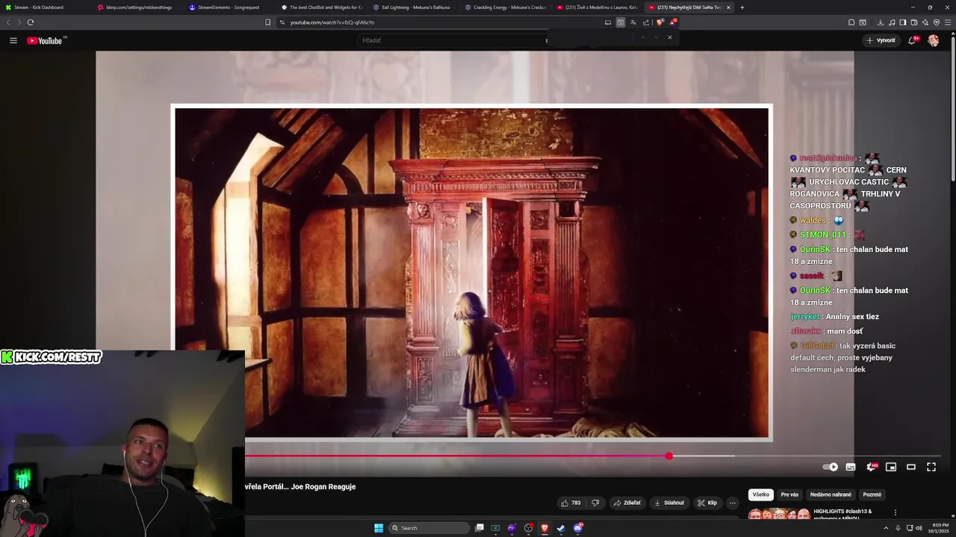Image resolution: width=956 pixels, height=537 pixels.
Task: Click the YouTube search field Hľadať
Action: [x=452, y=40]
